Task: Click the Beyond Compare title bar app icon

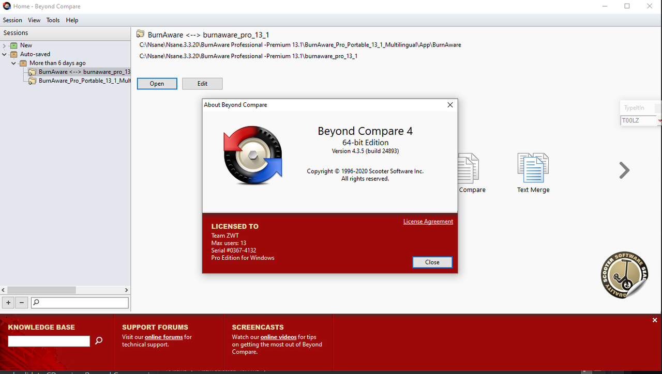Action: click(7, 6)
